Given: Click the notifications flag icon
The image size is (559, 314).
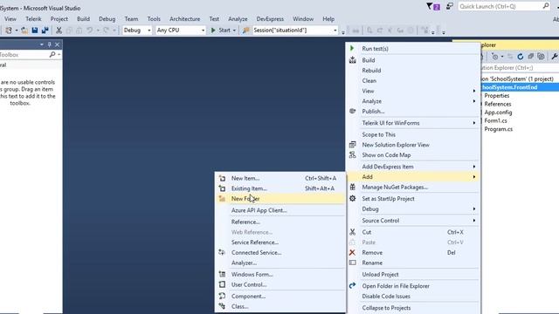Looking at the screenshot, I should click(433, 6).
